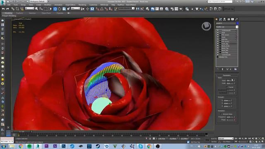Image resolution: width=265 pixels, height=149 pixels.
Task: Open Photoshop from the Windows taskbar
Action: pos(63,146)
